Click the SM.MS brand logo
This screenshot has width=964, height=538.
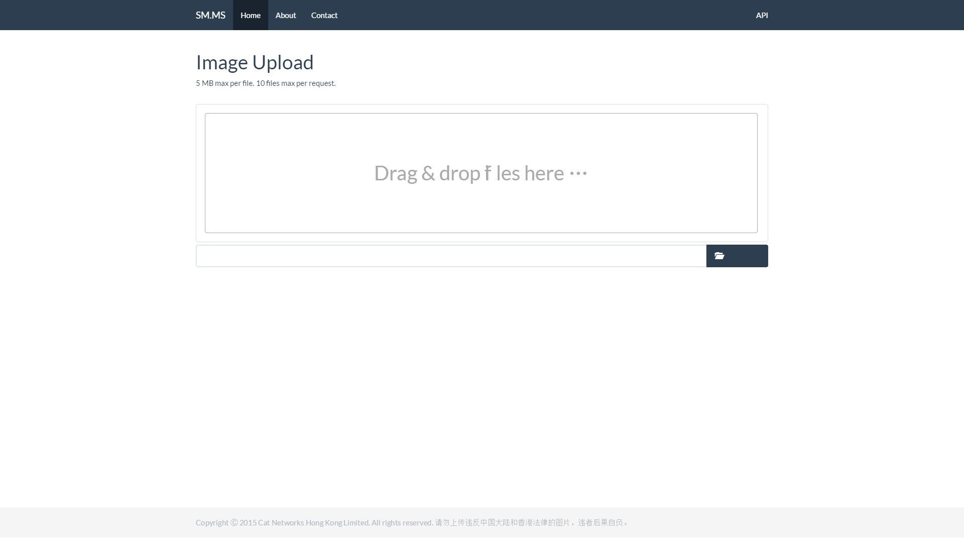pyautogui.click(x=210, y=15)
